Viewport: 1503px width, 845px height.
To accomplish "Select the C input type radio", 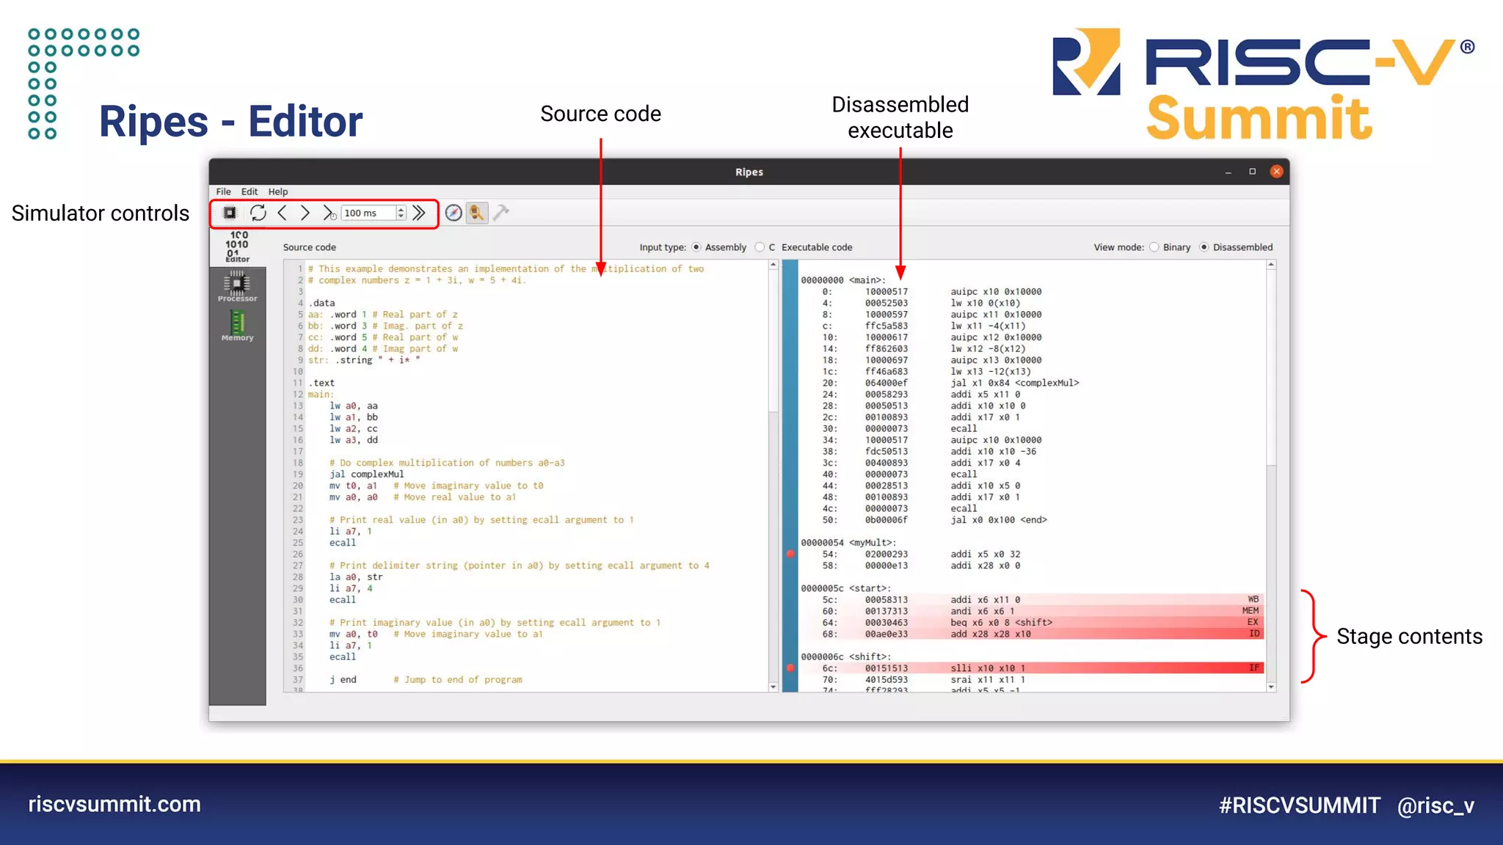I will click(x=760, y=247).
